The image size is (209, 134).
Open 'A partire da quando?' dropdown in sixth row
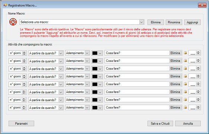61,92
